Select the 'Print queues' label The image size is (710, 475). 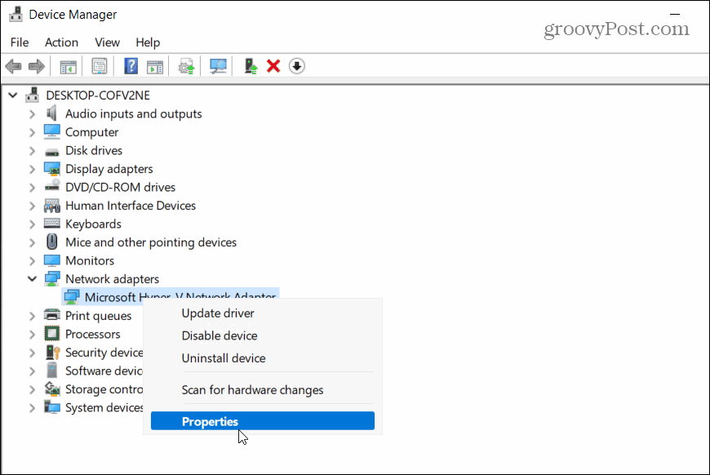click(98, 316)
